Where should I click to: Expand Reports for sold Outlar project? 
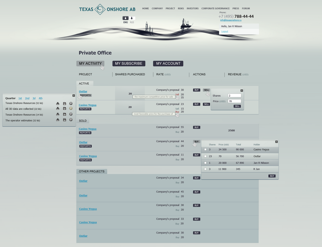(85, 146)
